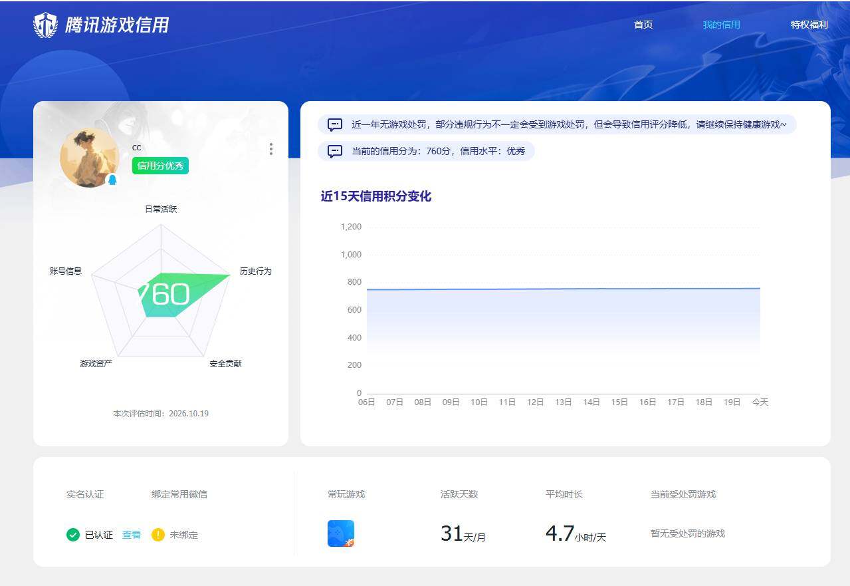The image size is (850, 586).
Task: Click the 已认证 status text
Action: pos(99,535)
